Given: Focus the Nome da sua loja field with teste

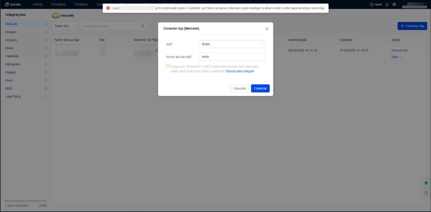Looking at the screenshot, I should point(232,57).
